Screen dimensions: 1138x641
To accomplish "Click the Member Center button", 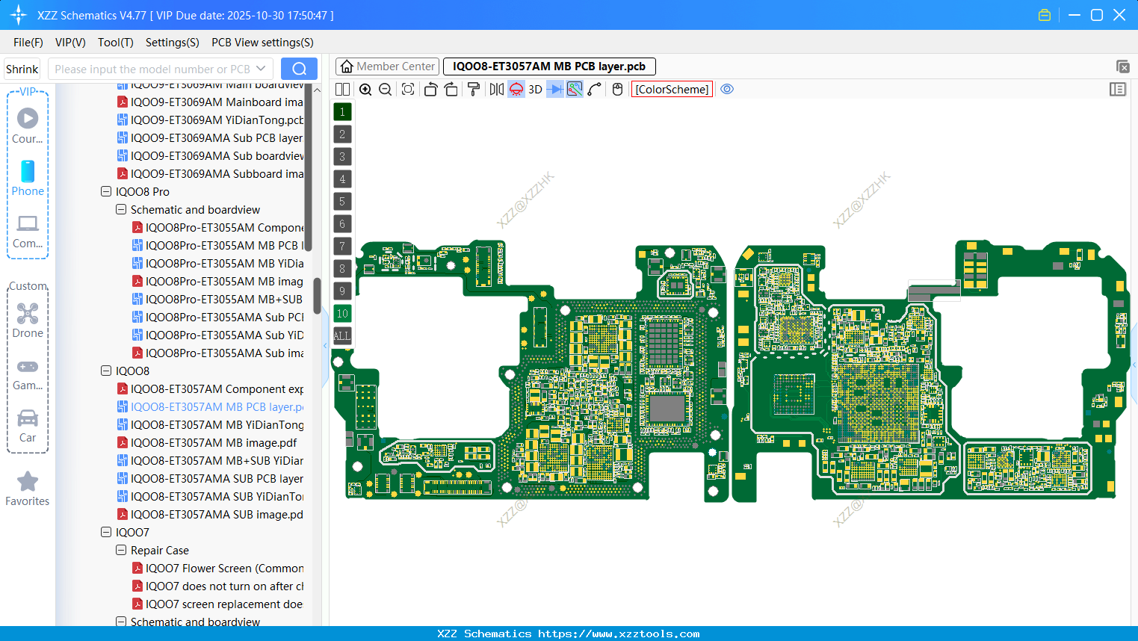I will point(386,66).
